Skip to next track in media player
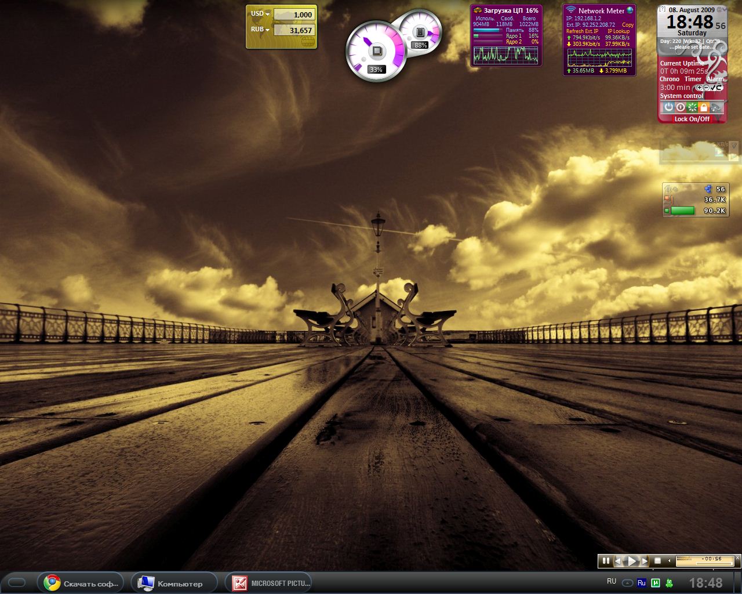742x594 pixels. [645, 561]
